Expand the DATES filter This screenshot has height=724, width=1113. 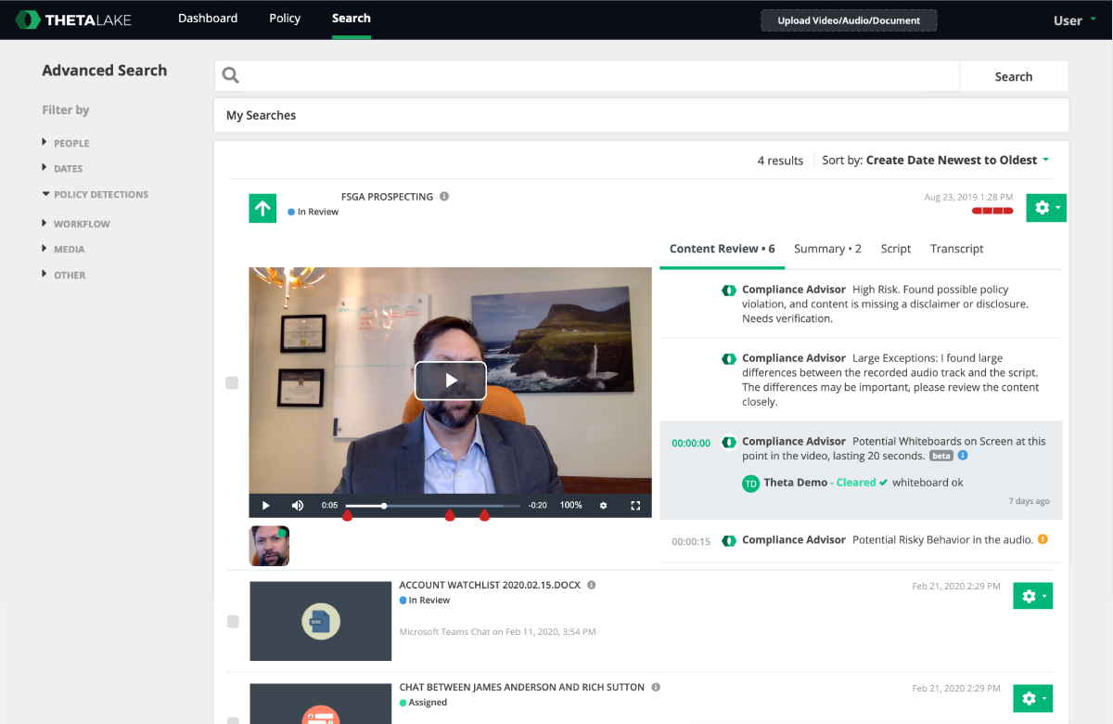62,169
